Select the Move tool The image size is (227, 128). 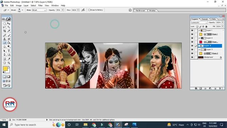click(x=9, y=23)
